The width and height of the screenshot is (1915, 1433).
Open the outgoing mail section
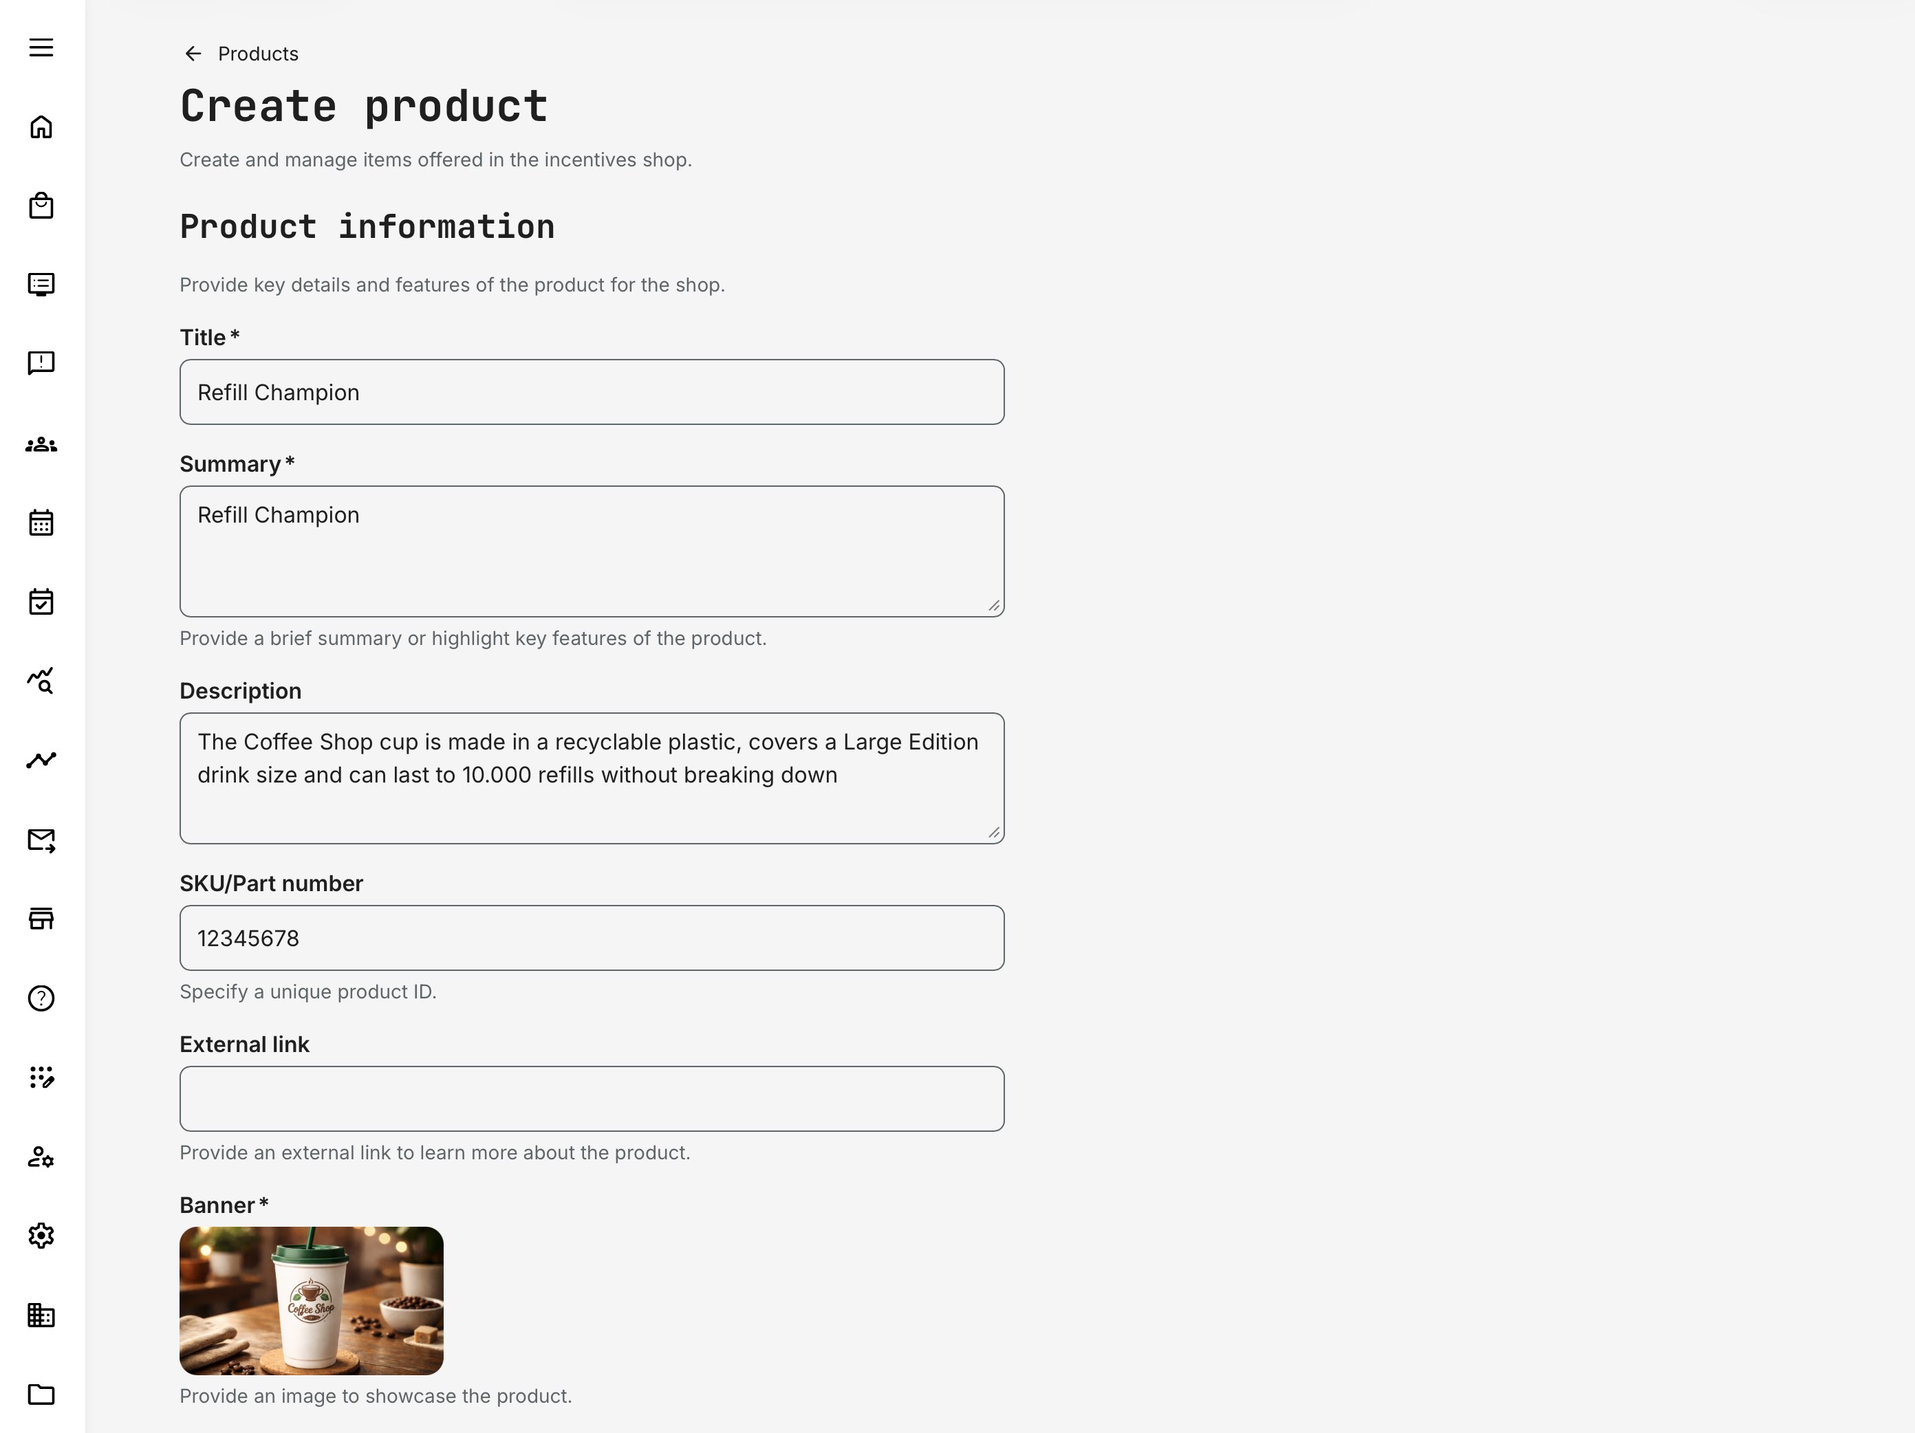point(41,840)
